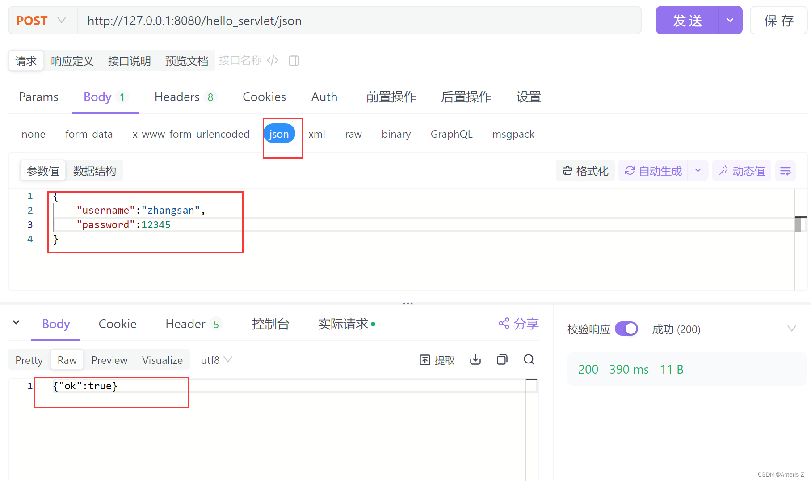The height and width of the screenshot is (481, 811).
Task: Expand the 自动生成 dropdown arrow
Action: (x=698, y=170)
